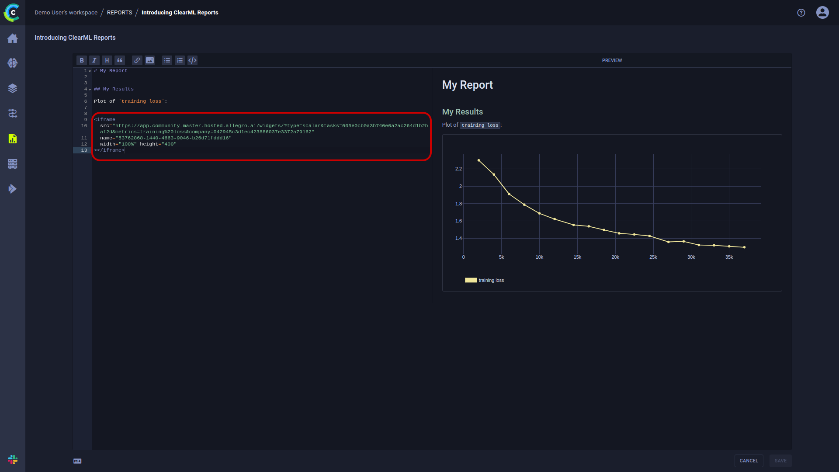Screen dimensions: 839x472
Task: Click the Markdown icon below the editor
Action: pos(77,461)
